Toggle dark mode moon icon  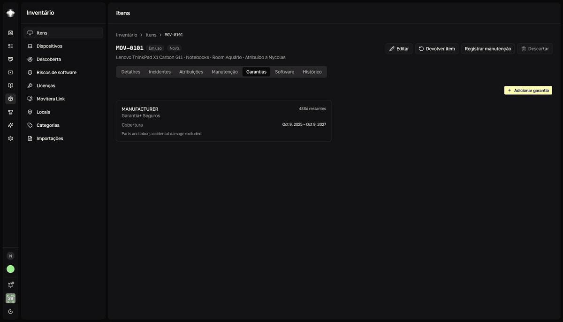click(x=10, y=312)
